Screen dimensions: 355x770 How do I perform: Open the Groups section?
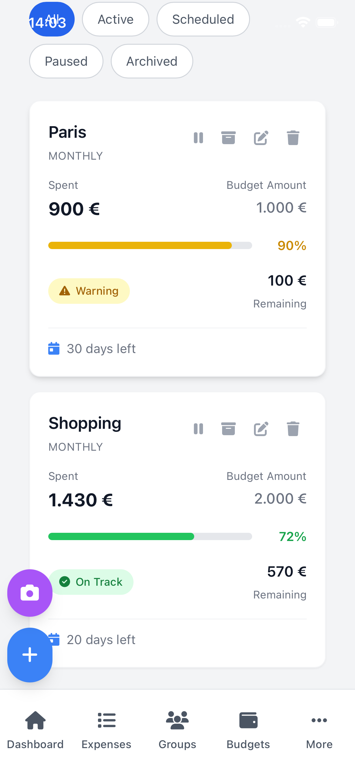tap(177, 730)
